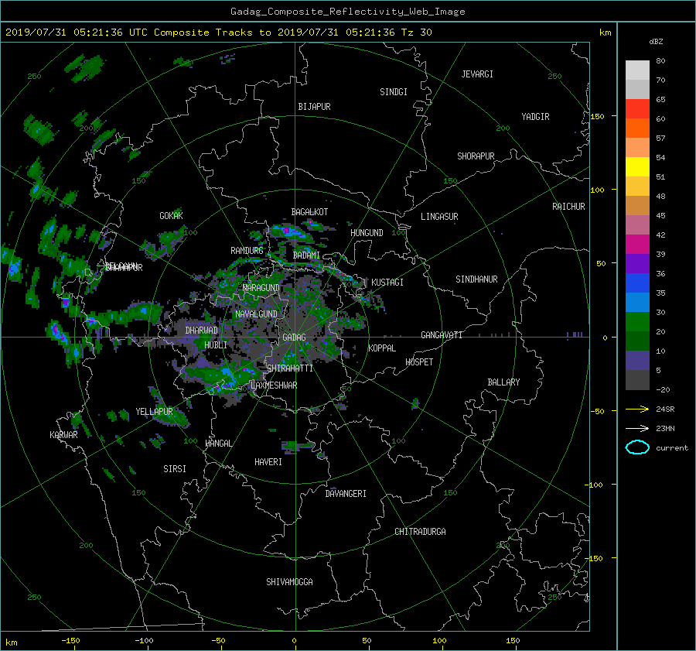Click the HUBLI city label

pyautogui.click(x=216, y=345)
